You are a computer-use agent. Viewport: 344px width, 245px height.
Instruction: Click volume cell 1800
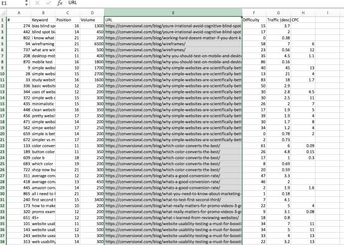coord(92,62)
